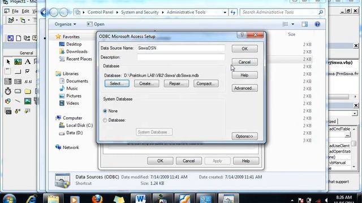Open the Add Project dropdown arrow in VB toolbar
The width and height of the screenshot is (362, 203).
click(x=16, y=20)
